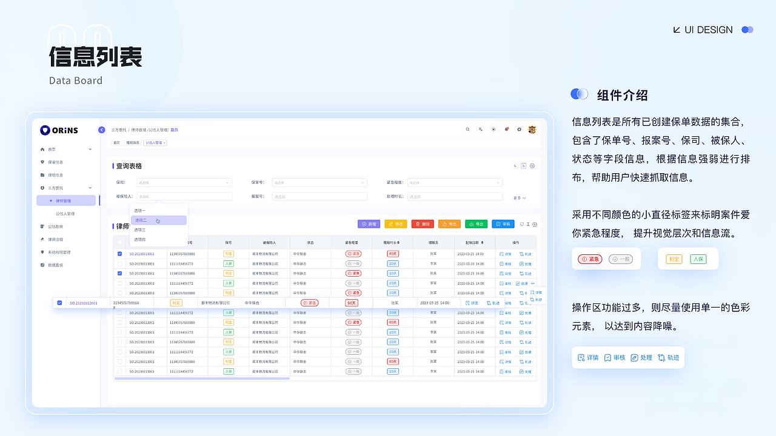Open 保单信息 in the sidebar
The width and height of the screenshot is (776, 436).
[56, 162]
